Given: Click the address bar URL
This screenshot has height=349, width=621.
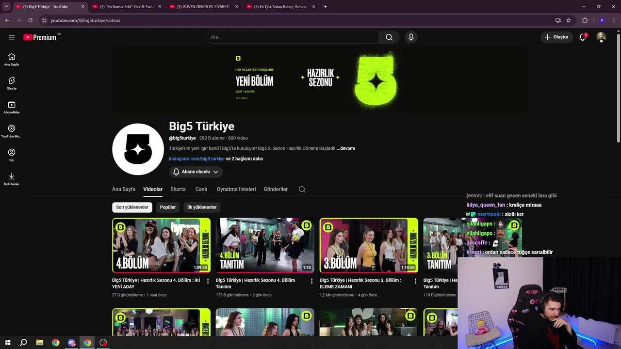Looking at the screenshot, I should 85,20.
